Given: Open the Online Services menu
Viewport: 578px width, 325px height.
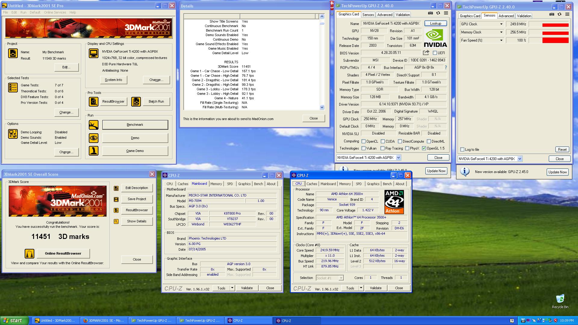Looking at the screenshot, I should [x=55, y=12].
